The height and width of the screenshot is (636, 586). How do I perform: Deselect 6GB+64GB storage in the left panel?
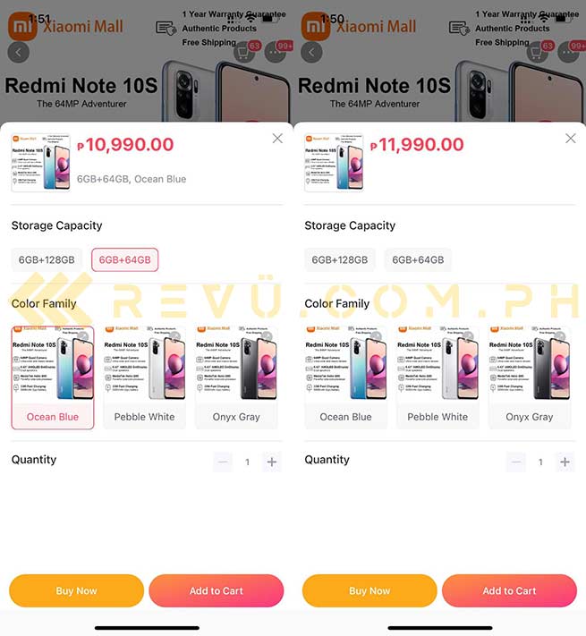(125, 259)
